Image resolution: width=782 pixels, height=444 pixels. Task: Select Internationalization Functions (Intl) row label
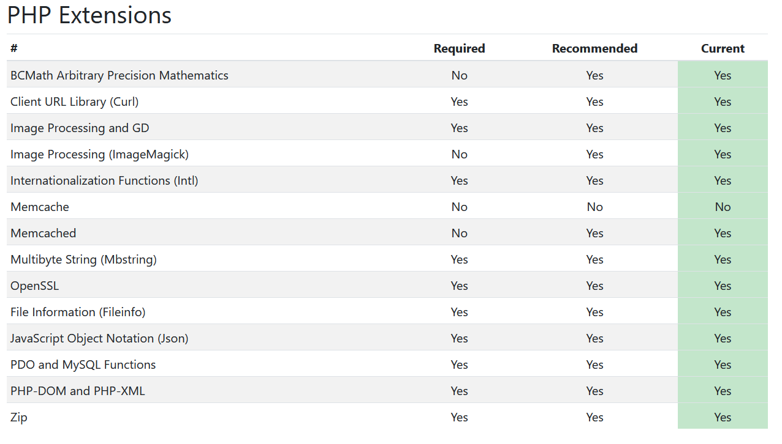[104, 180]
